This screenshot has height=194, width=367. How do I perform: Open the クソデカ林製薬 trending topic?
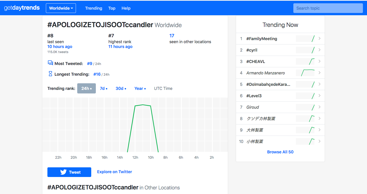coord(261,119)
